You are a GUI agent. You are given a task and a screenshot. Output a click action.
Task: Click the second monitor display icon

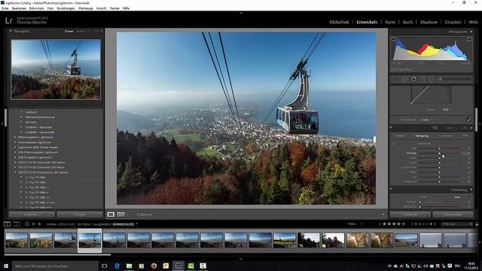tap(17, 224)
